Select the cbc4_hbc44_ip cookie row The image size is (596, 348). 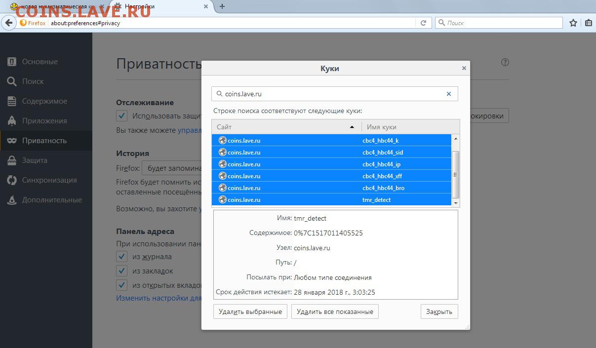tap(331, 164)
